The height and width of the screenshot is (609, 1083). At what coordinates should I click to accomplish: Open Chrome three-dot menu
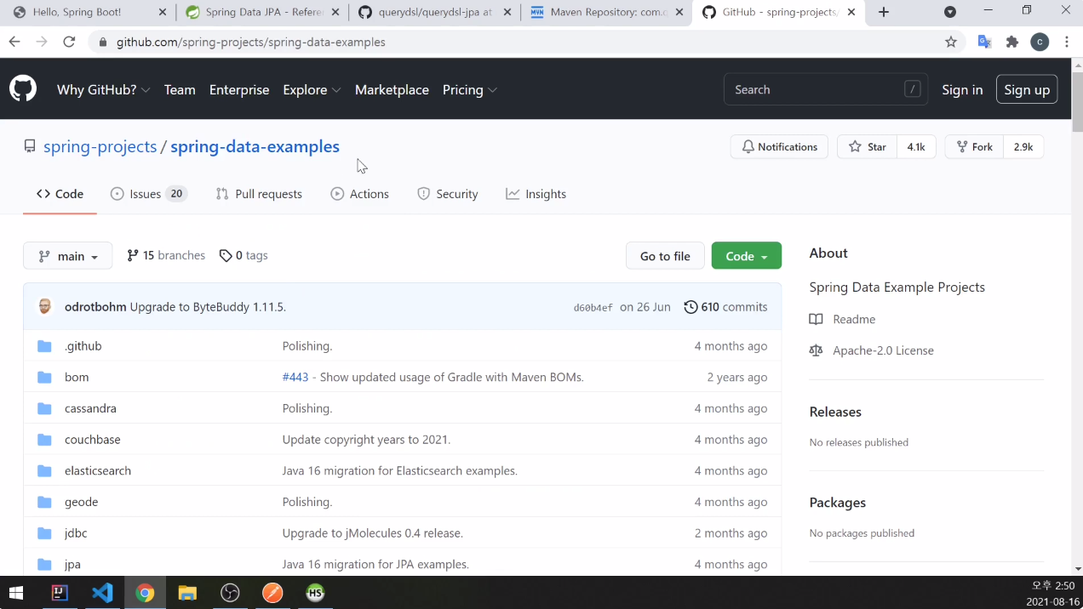[1067, 42]
